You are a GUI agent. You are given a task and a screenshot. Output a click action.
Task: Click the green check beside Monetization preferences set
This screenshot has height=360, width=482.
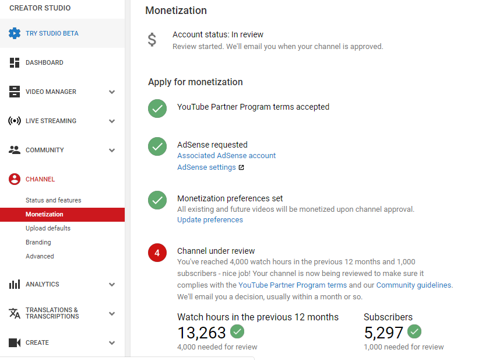coord(157,200)
